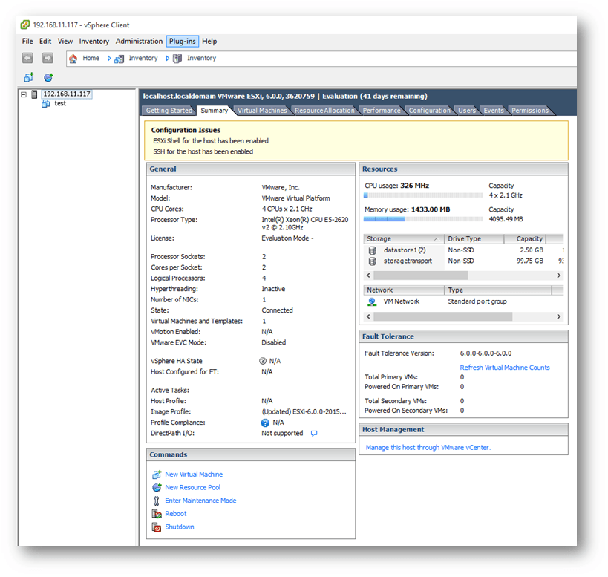Switch to the Events tab
Image resolution: width=608 pixels, height=577 pixels.
(x=494, y=111)
